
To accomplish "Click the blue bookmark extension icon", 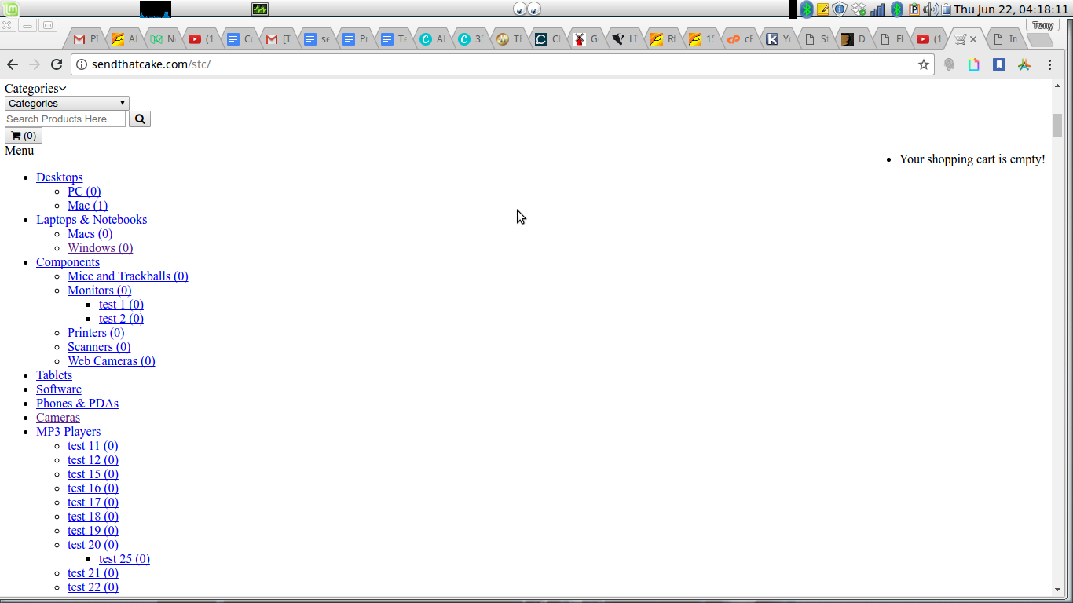I will pos(999,64).
